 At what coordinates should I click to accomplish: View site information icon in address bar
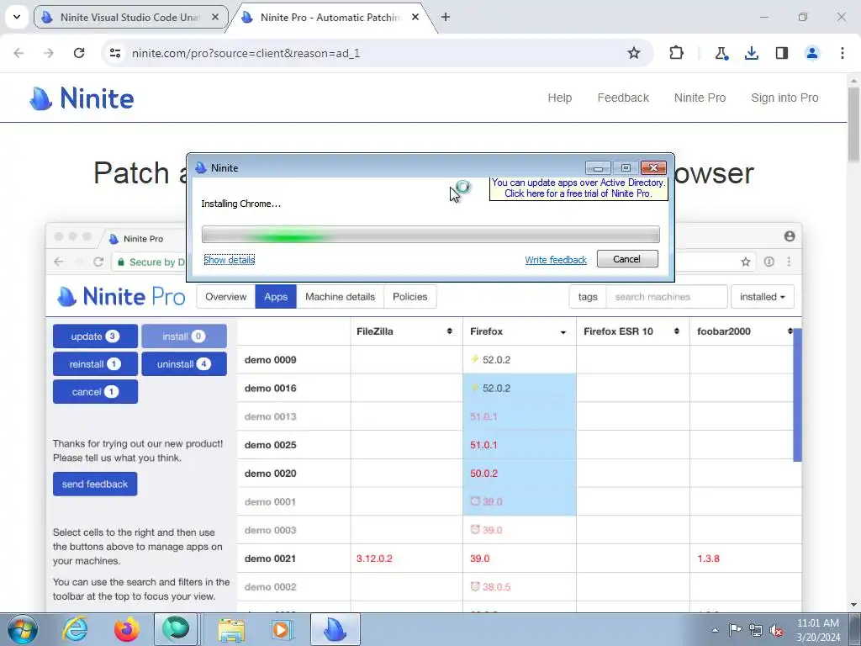[114, 53]
